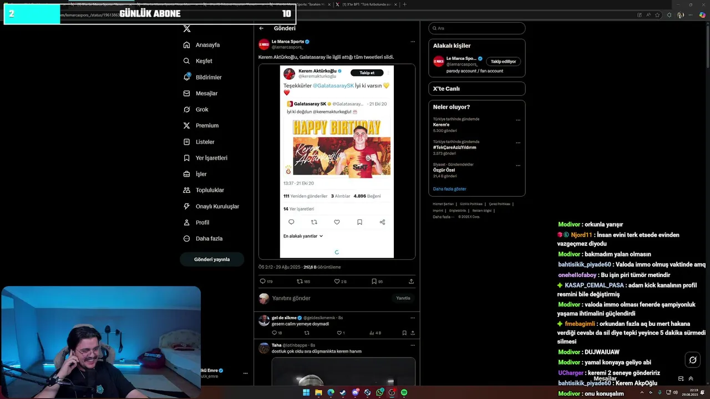Image resolution: width=710 pixels, height=399 pixels.
Task: Expand En alakalı yanıtlar dropdown
Action: tap(303, 236)
